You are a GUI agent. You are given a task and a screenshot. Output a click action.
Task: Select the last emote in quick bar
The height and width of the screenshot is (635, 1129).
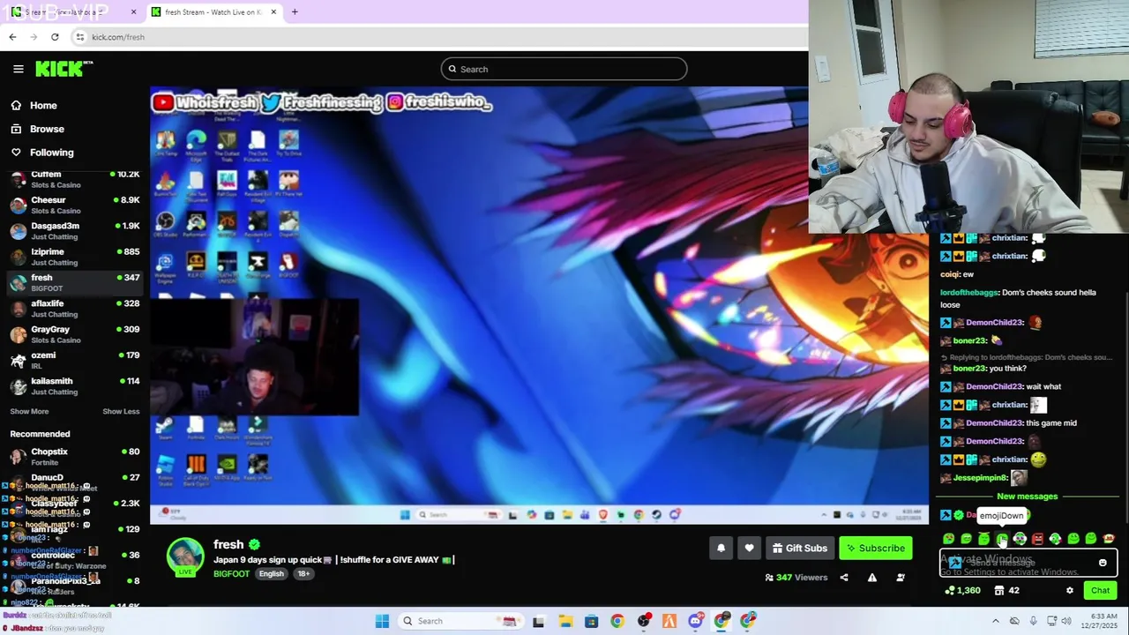[1109, 538]
